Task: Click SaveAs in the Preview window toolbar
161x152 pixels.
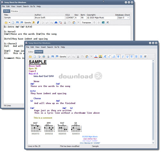Action: coord(61,57)
